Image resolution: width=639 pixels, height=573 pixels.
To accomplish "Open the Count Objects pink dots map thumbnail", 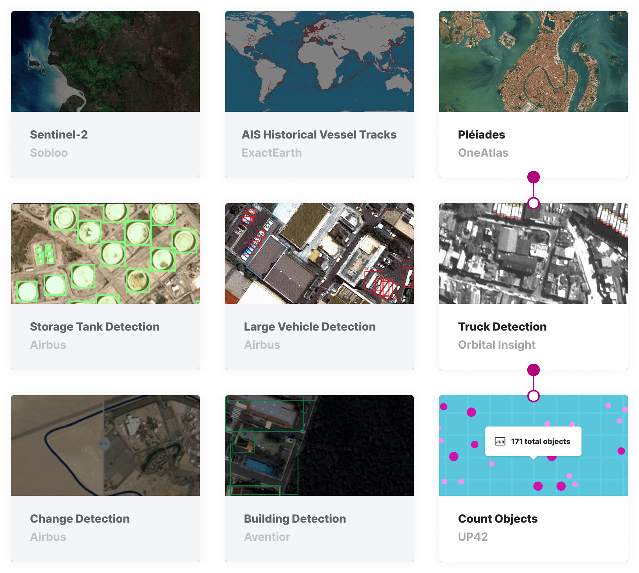I will (534, 445).
